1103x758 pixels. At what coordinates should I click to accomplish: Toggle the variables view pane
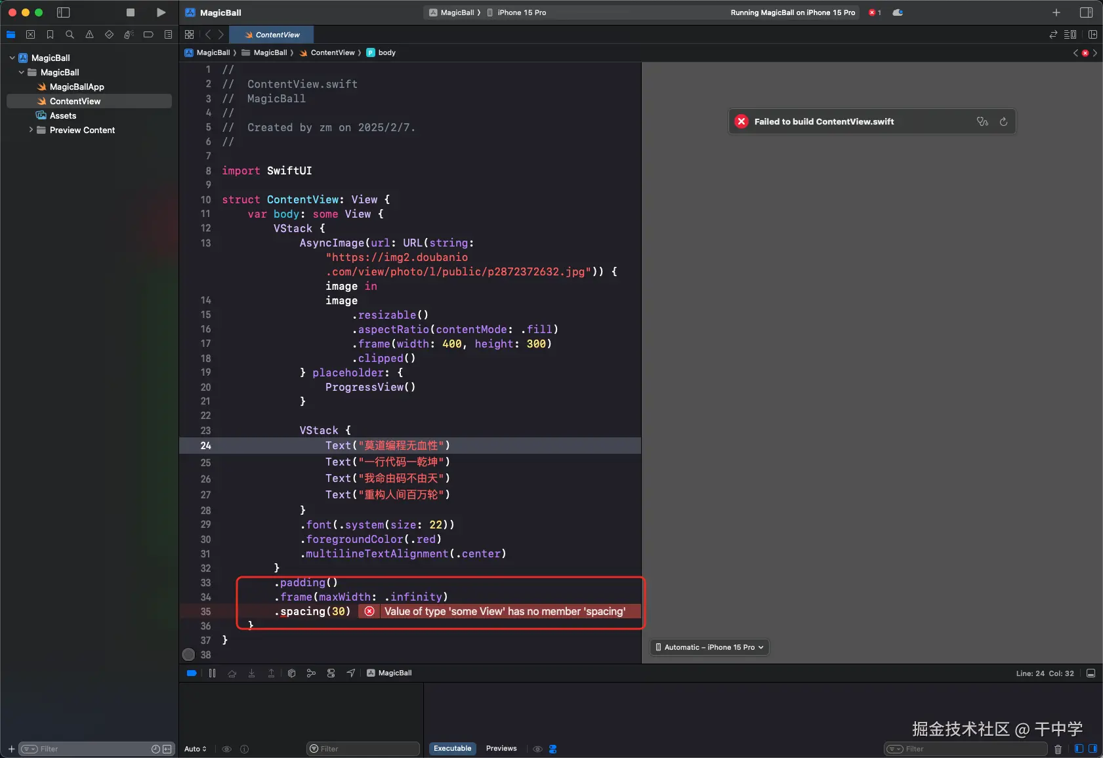pyautogui.click(x=1079, y=748)
